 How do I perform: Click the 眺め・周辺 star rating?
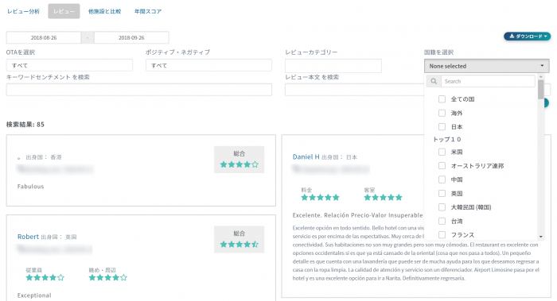pyautogui.click(x=107, y=278)
